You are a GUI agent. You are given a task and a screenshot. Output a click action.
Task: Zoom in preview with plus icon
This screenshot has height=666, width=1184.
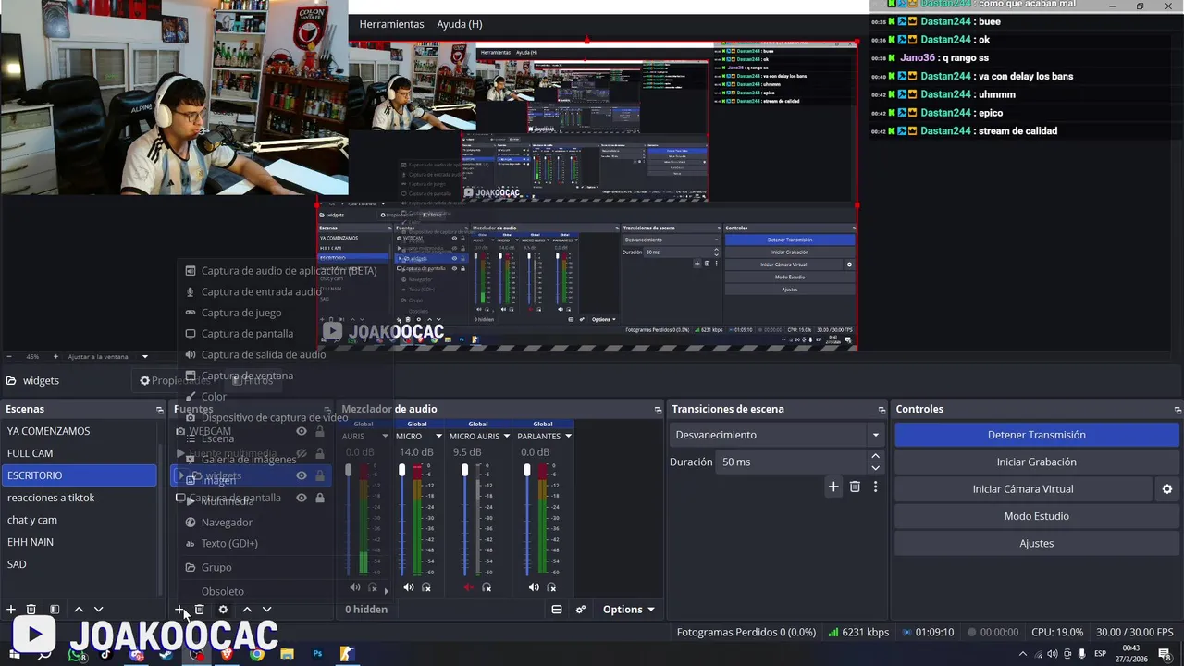click(55, 356)
